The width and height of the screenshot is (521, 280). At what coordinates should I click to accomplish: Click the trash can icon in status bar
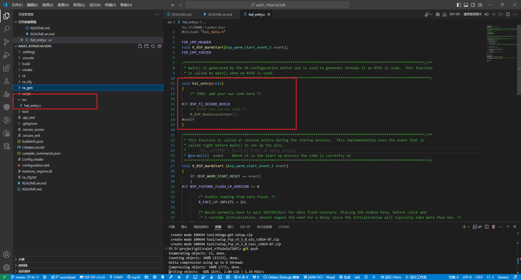pyautogui.click(x=163, y=277)
